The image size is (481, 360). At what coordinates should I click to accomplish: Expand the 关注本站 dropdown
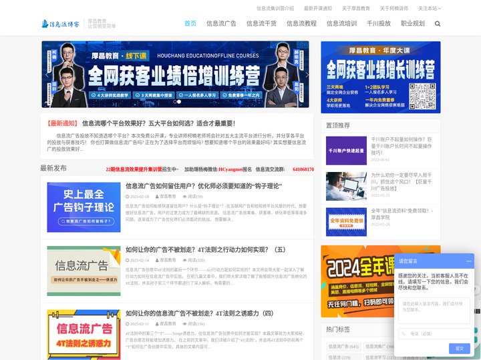point(429,9)
